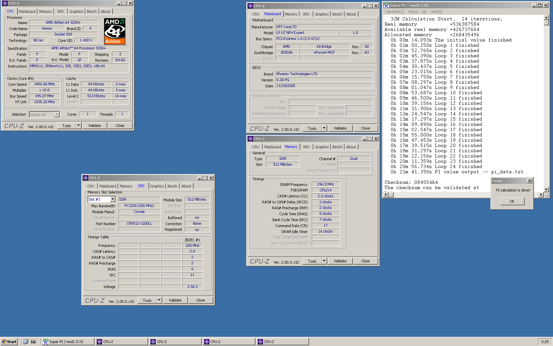Click the Voltage value 2.50 V in the SPD window
553x346 pixels.
coord(193,287)
